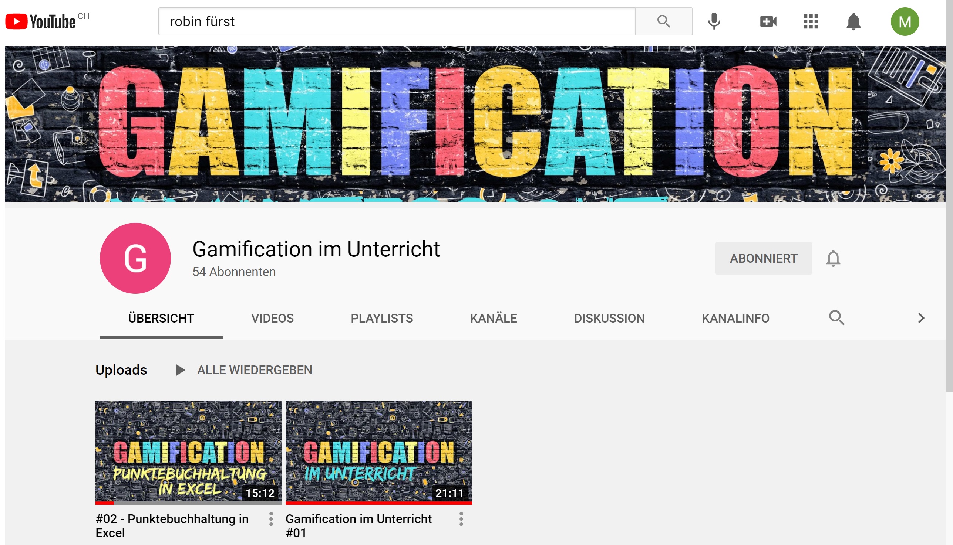The width and height of the screenshot is (953, 545).
Task: Open the YouTube apps grid icon
Action: (811, 21)
